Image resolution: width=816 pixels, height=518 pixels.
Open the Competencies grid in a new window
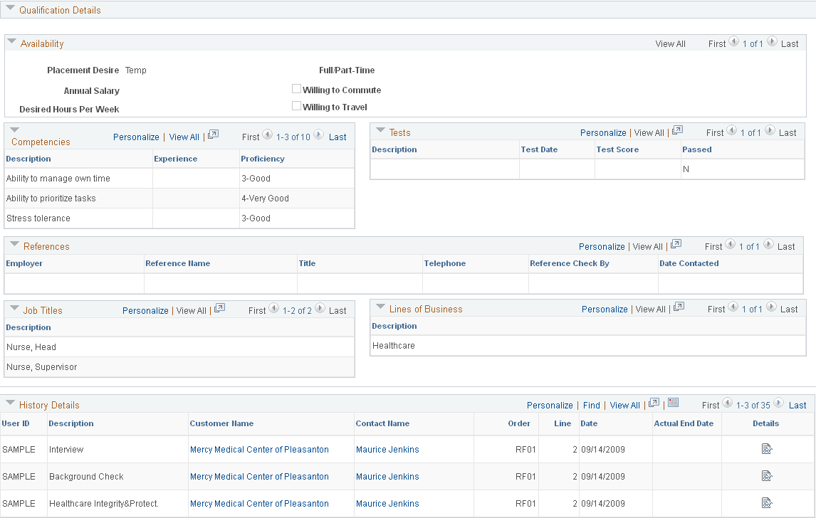213,136
